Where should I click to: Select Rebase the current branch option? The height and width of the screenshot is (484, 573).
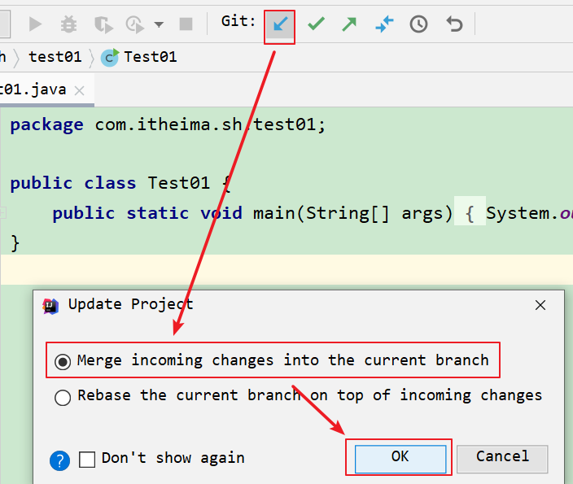(x=63, y=397)
